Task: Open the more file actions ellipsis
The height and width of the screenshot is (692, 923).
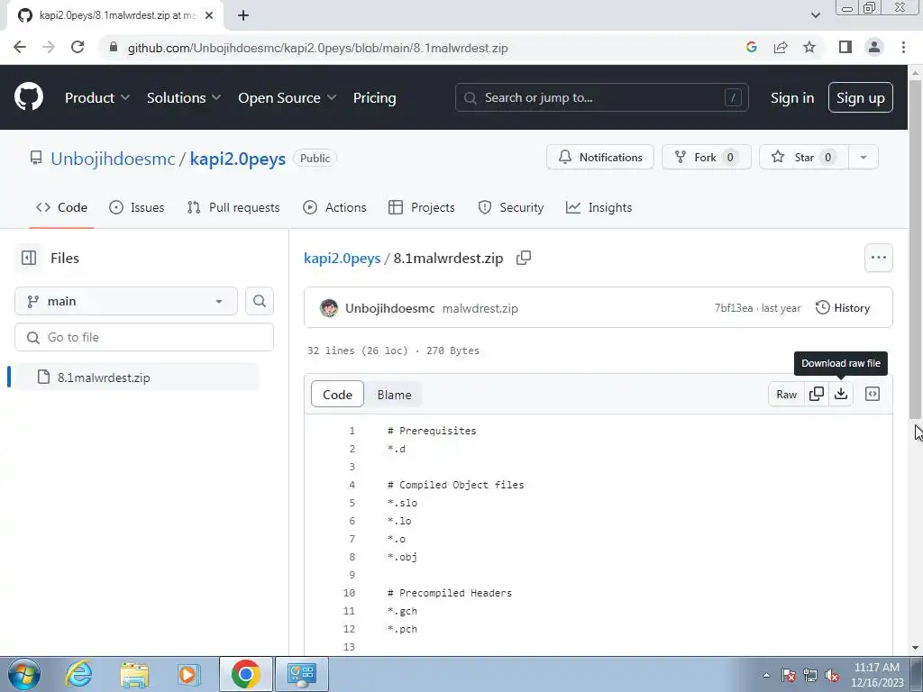Action: (878, 258)
